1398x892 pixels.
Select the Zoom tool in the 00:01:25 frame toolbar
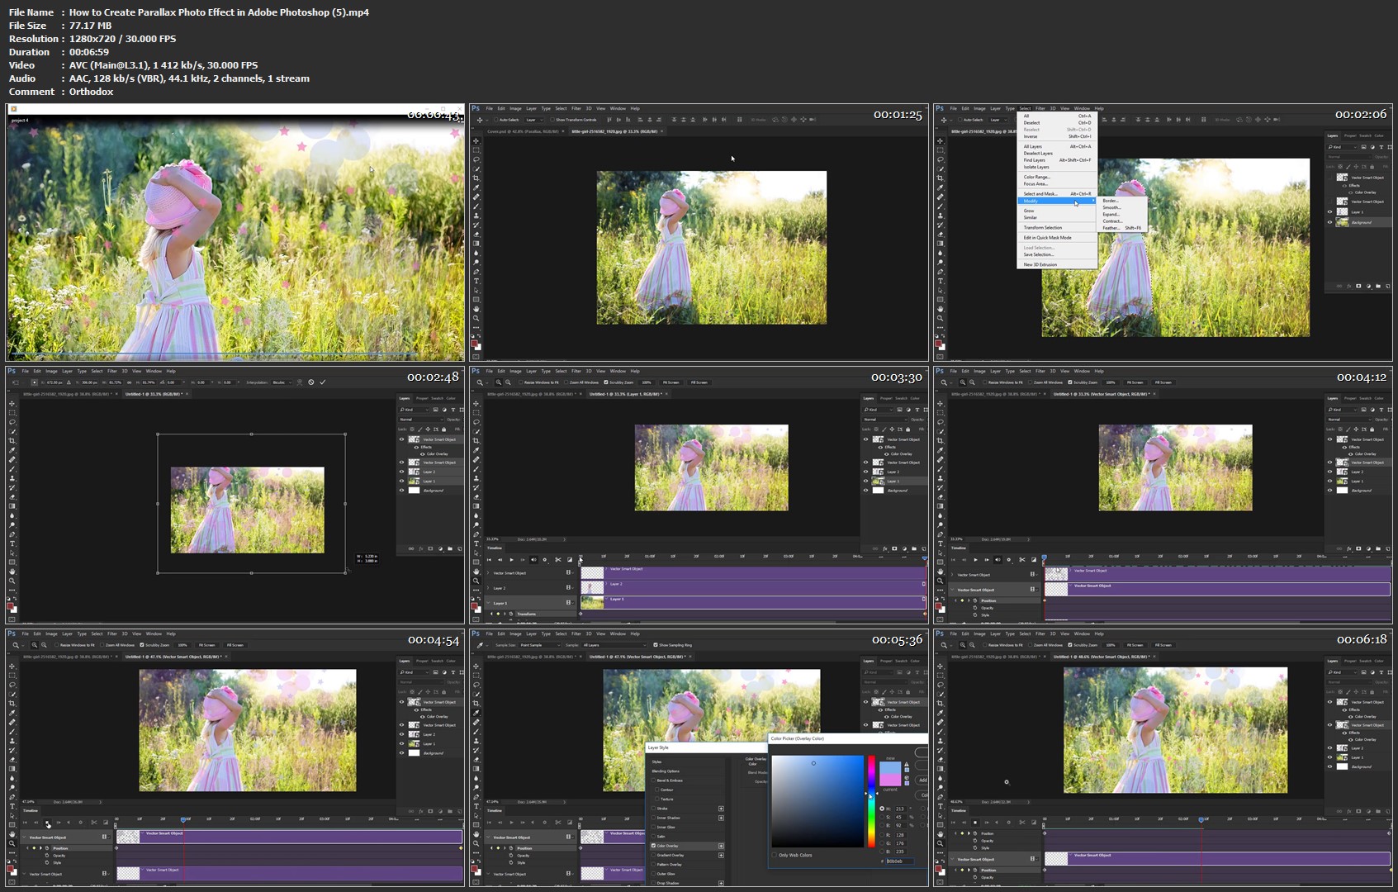[476, 318]
